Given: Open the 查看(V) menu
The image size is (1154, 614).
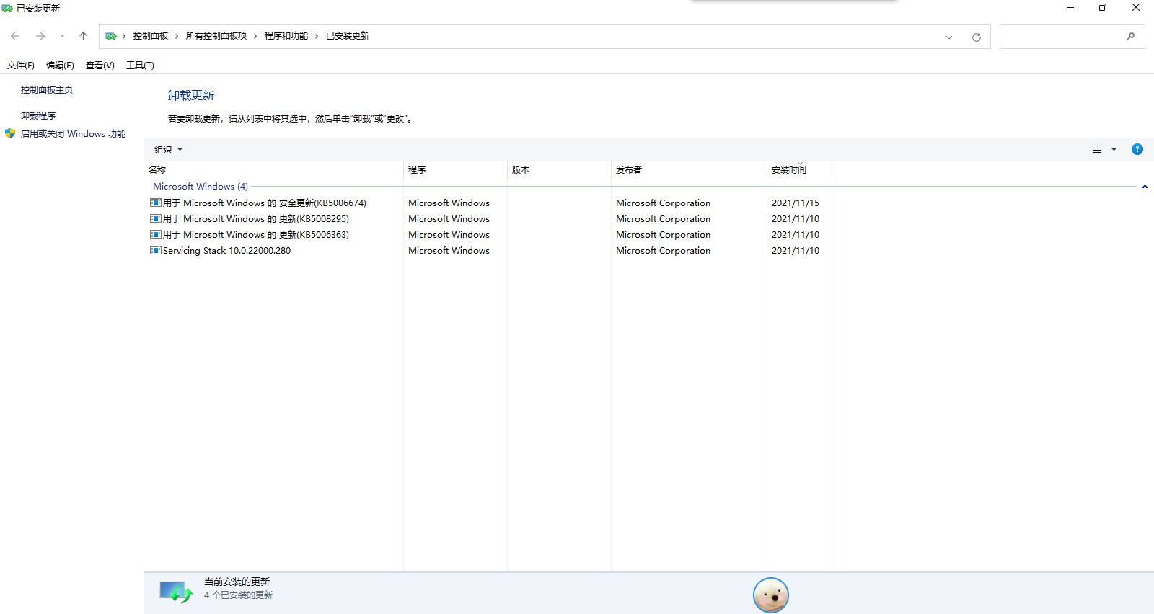Looking at the screenshot, I should (100, 65).
